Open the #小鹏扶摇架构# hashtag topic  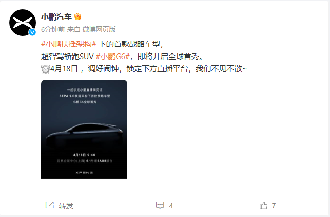click(69, 44)
